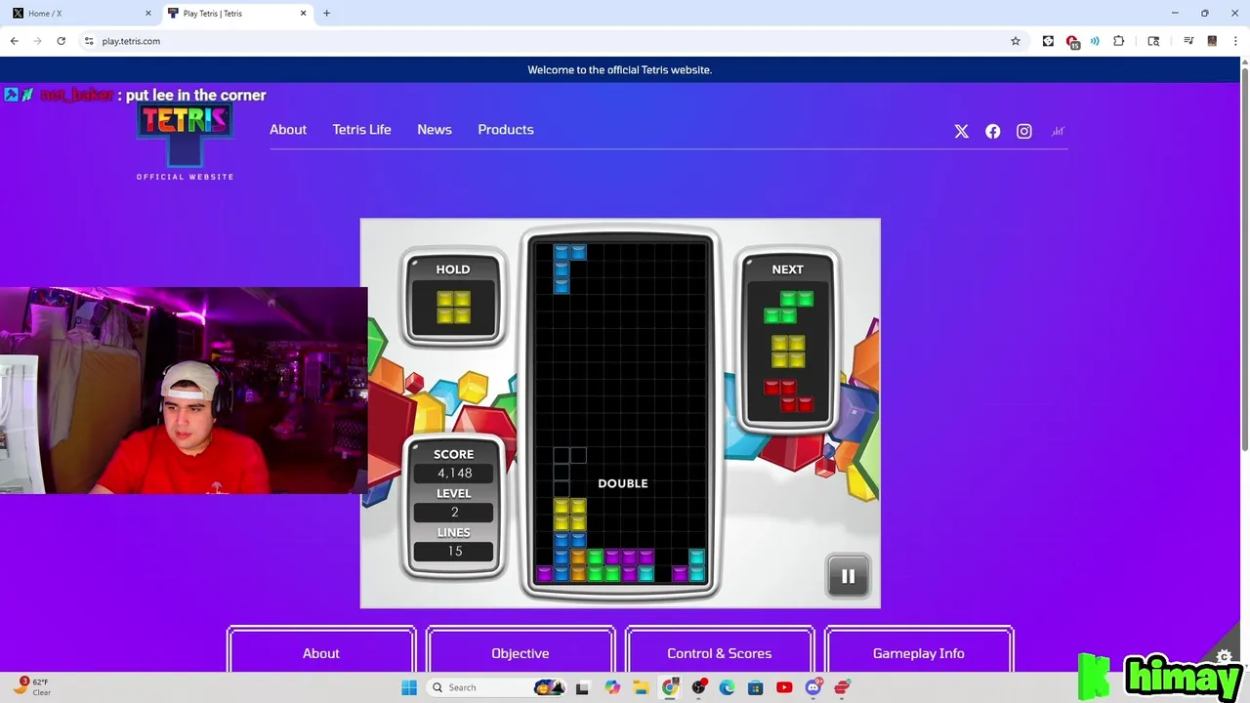This screenshot has width=1250, height=703.
Task: Click the Gameplay Info button
Action: pos(919,652)
